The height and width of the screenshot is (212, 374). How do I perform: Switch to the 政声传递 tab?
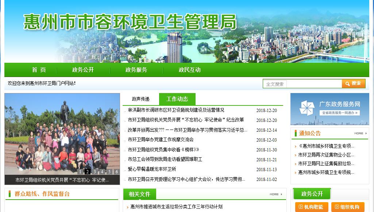[141, 99]
